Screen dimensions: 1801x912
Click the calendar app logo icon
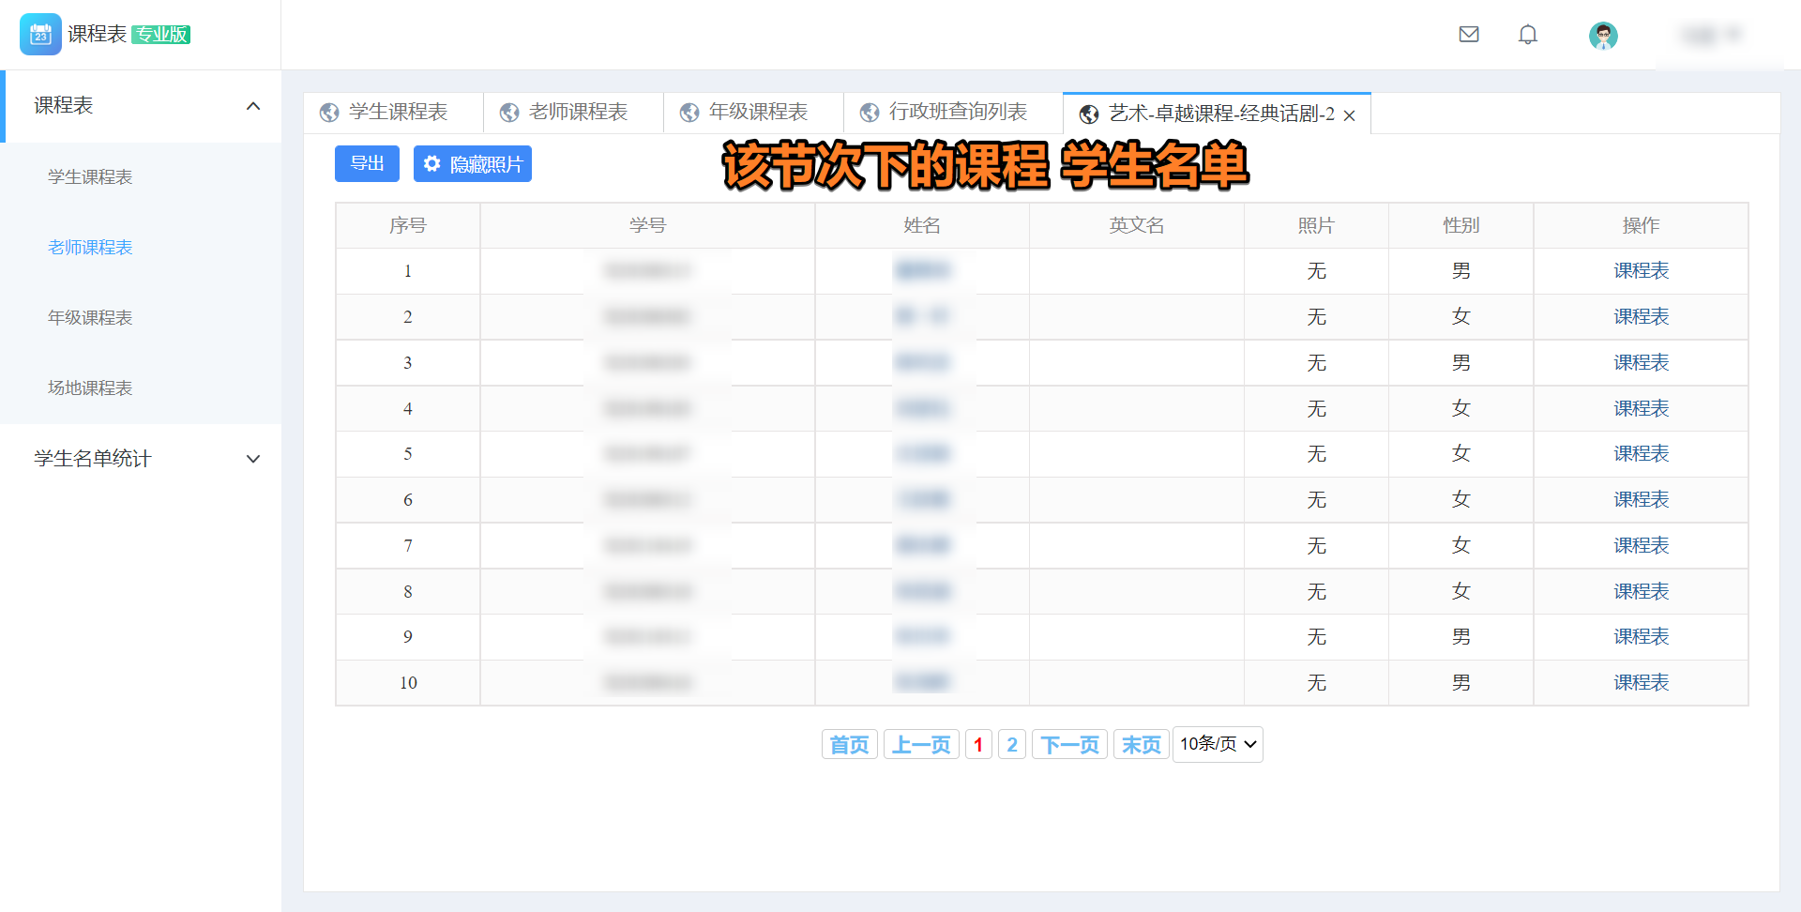click(40, 35)
